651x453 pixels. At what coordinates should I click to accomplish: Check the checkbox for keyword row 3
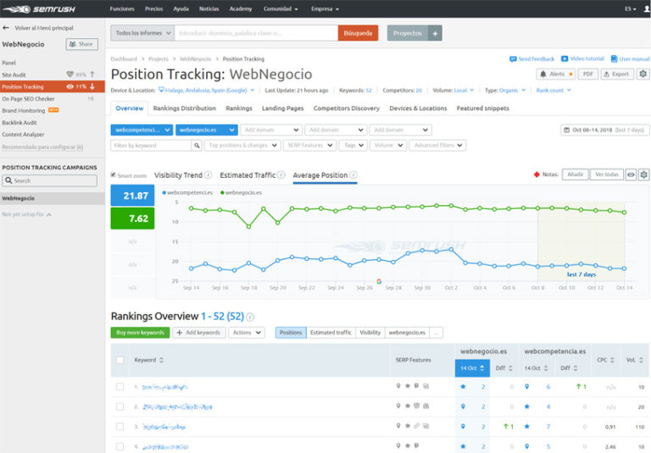[120, 427]
